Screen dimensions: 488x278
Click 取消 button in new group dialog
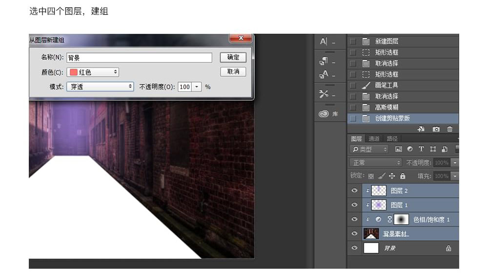point(233,72)
